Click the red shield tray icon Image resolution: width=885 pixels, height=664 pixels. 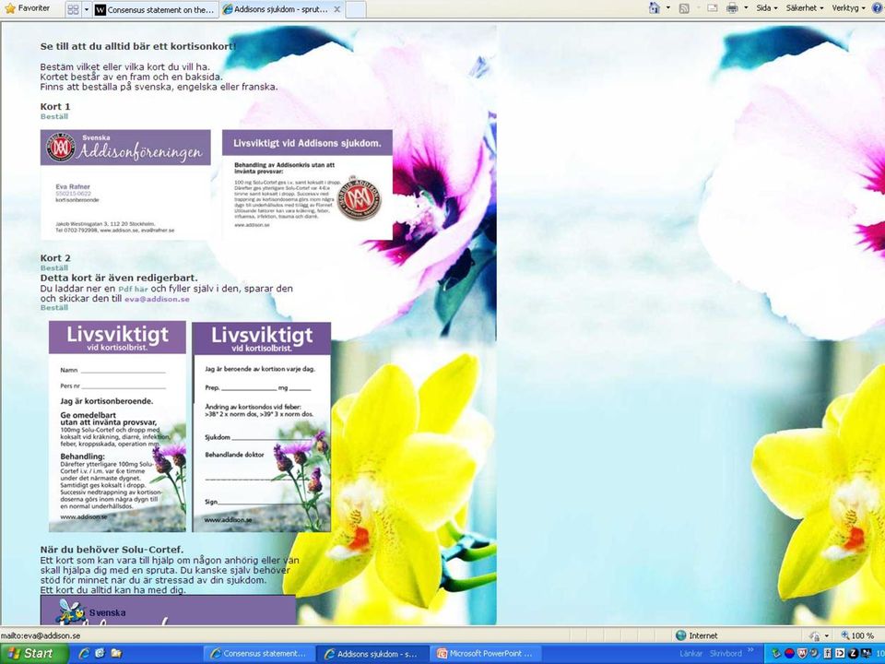coord(804,654)
